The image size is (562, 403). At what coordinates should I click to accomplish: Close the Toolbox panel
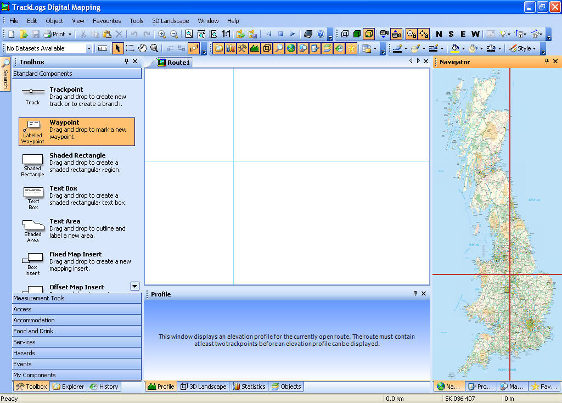coord(135,61)
